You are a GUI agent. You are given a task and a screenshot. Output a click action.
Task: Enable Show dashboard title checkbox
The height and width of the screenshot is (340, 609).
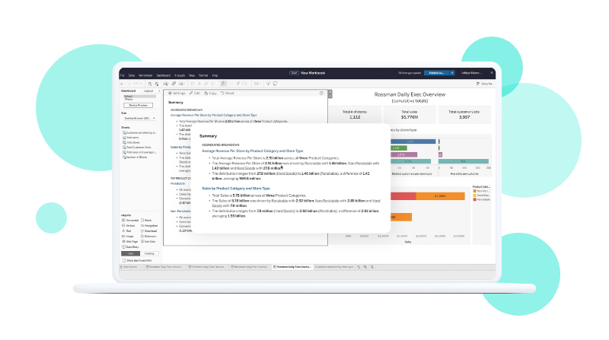(x=123, y=260)
